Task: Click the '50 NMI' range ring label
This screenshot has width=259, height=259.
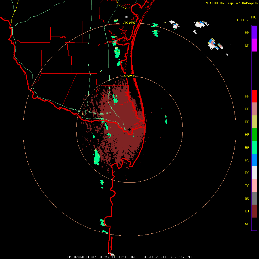Action: click(x=129, y=76)
